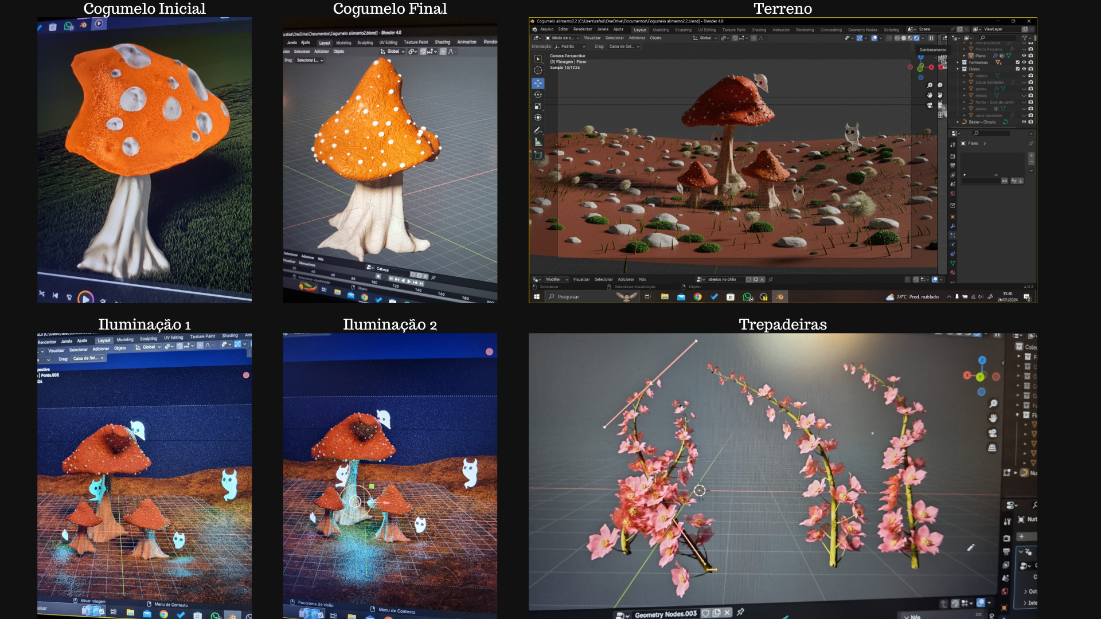Open WhatsApp from the Terreno taskbar
The image size is (1101, 619).
[x=747, y=297]
